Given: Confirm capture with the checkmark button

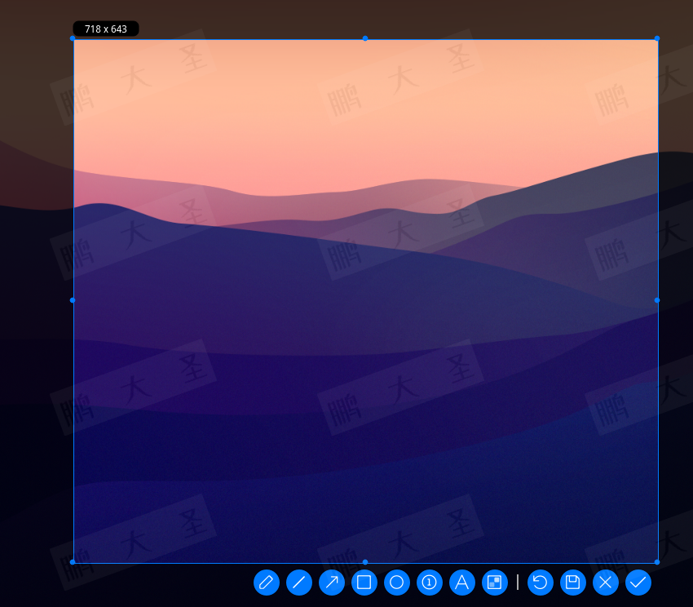Looking at the screenshot, I should coord(638,583).
